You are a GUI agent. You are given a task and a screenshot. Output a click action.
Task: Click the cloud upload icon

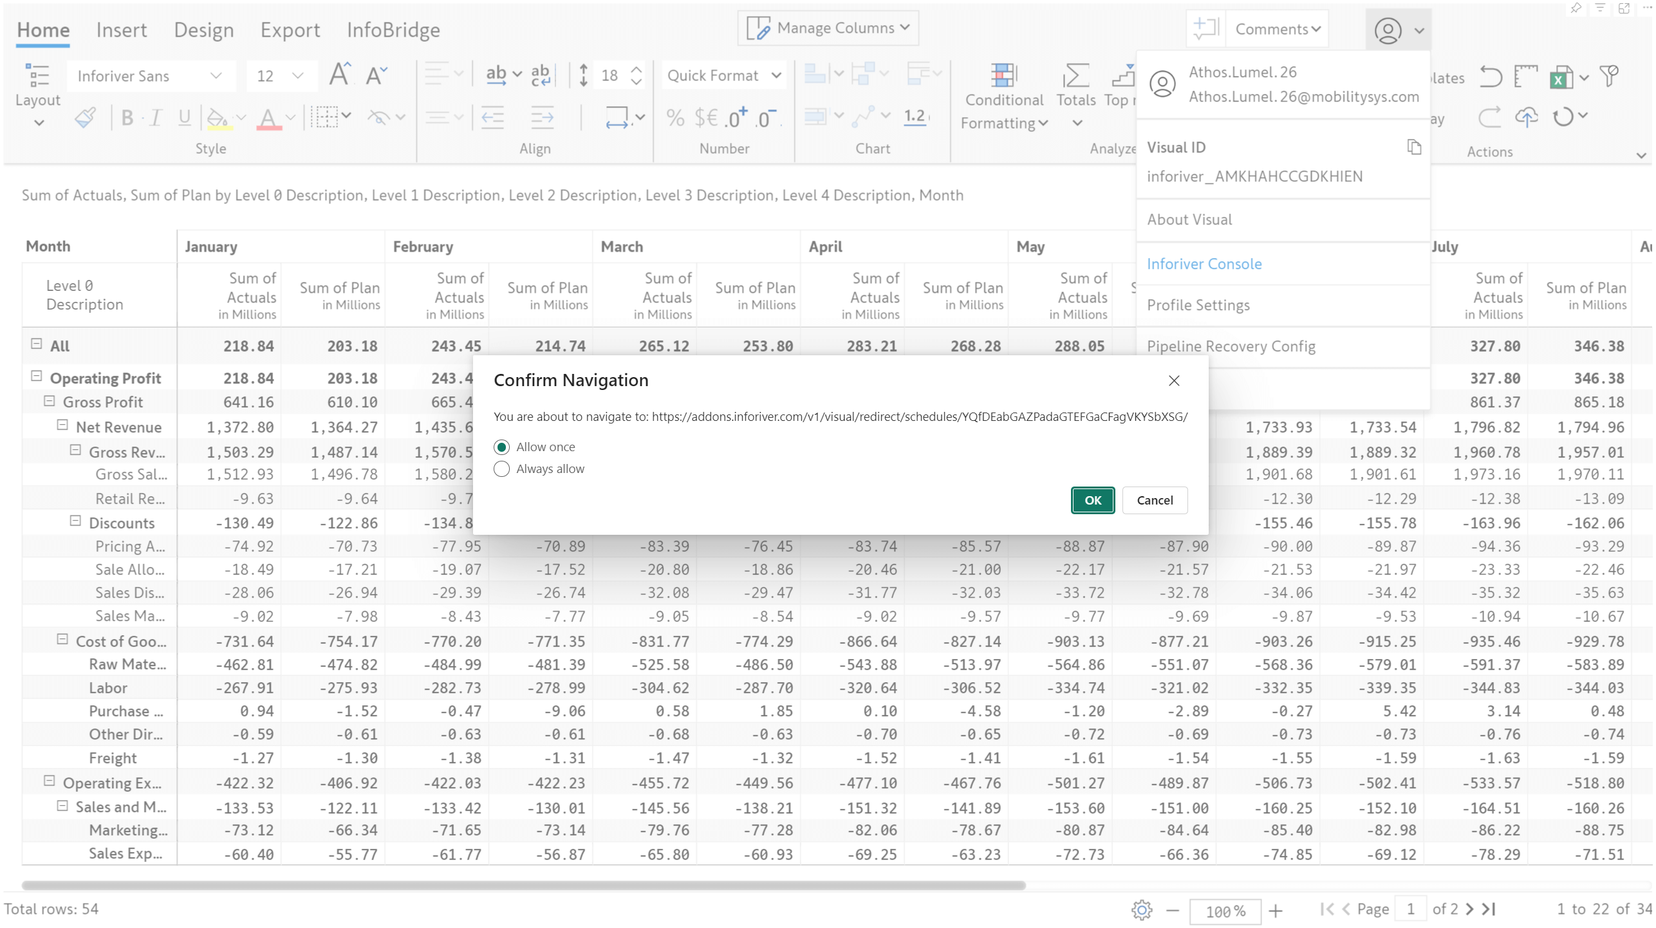[1526, 117]
